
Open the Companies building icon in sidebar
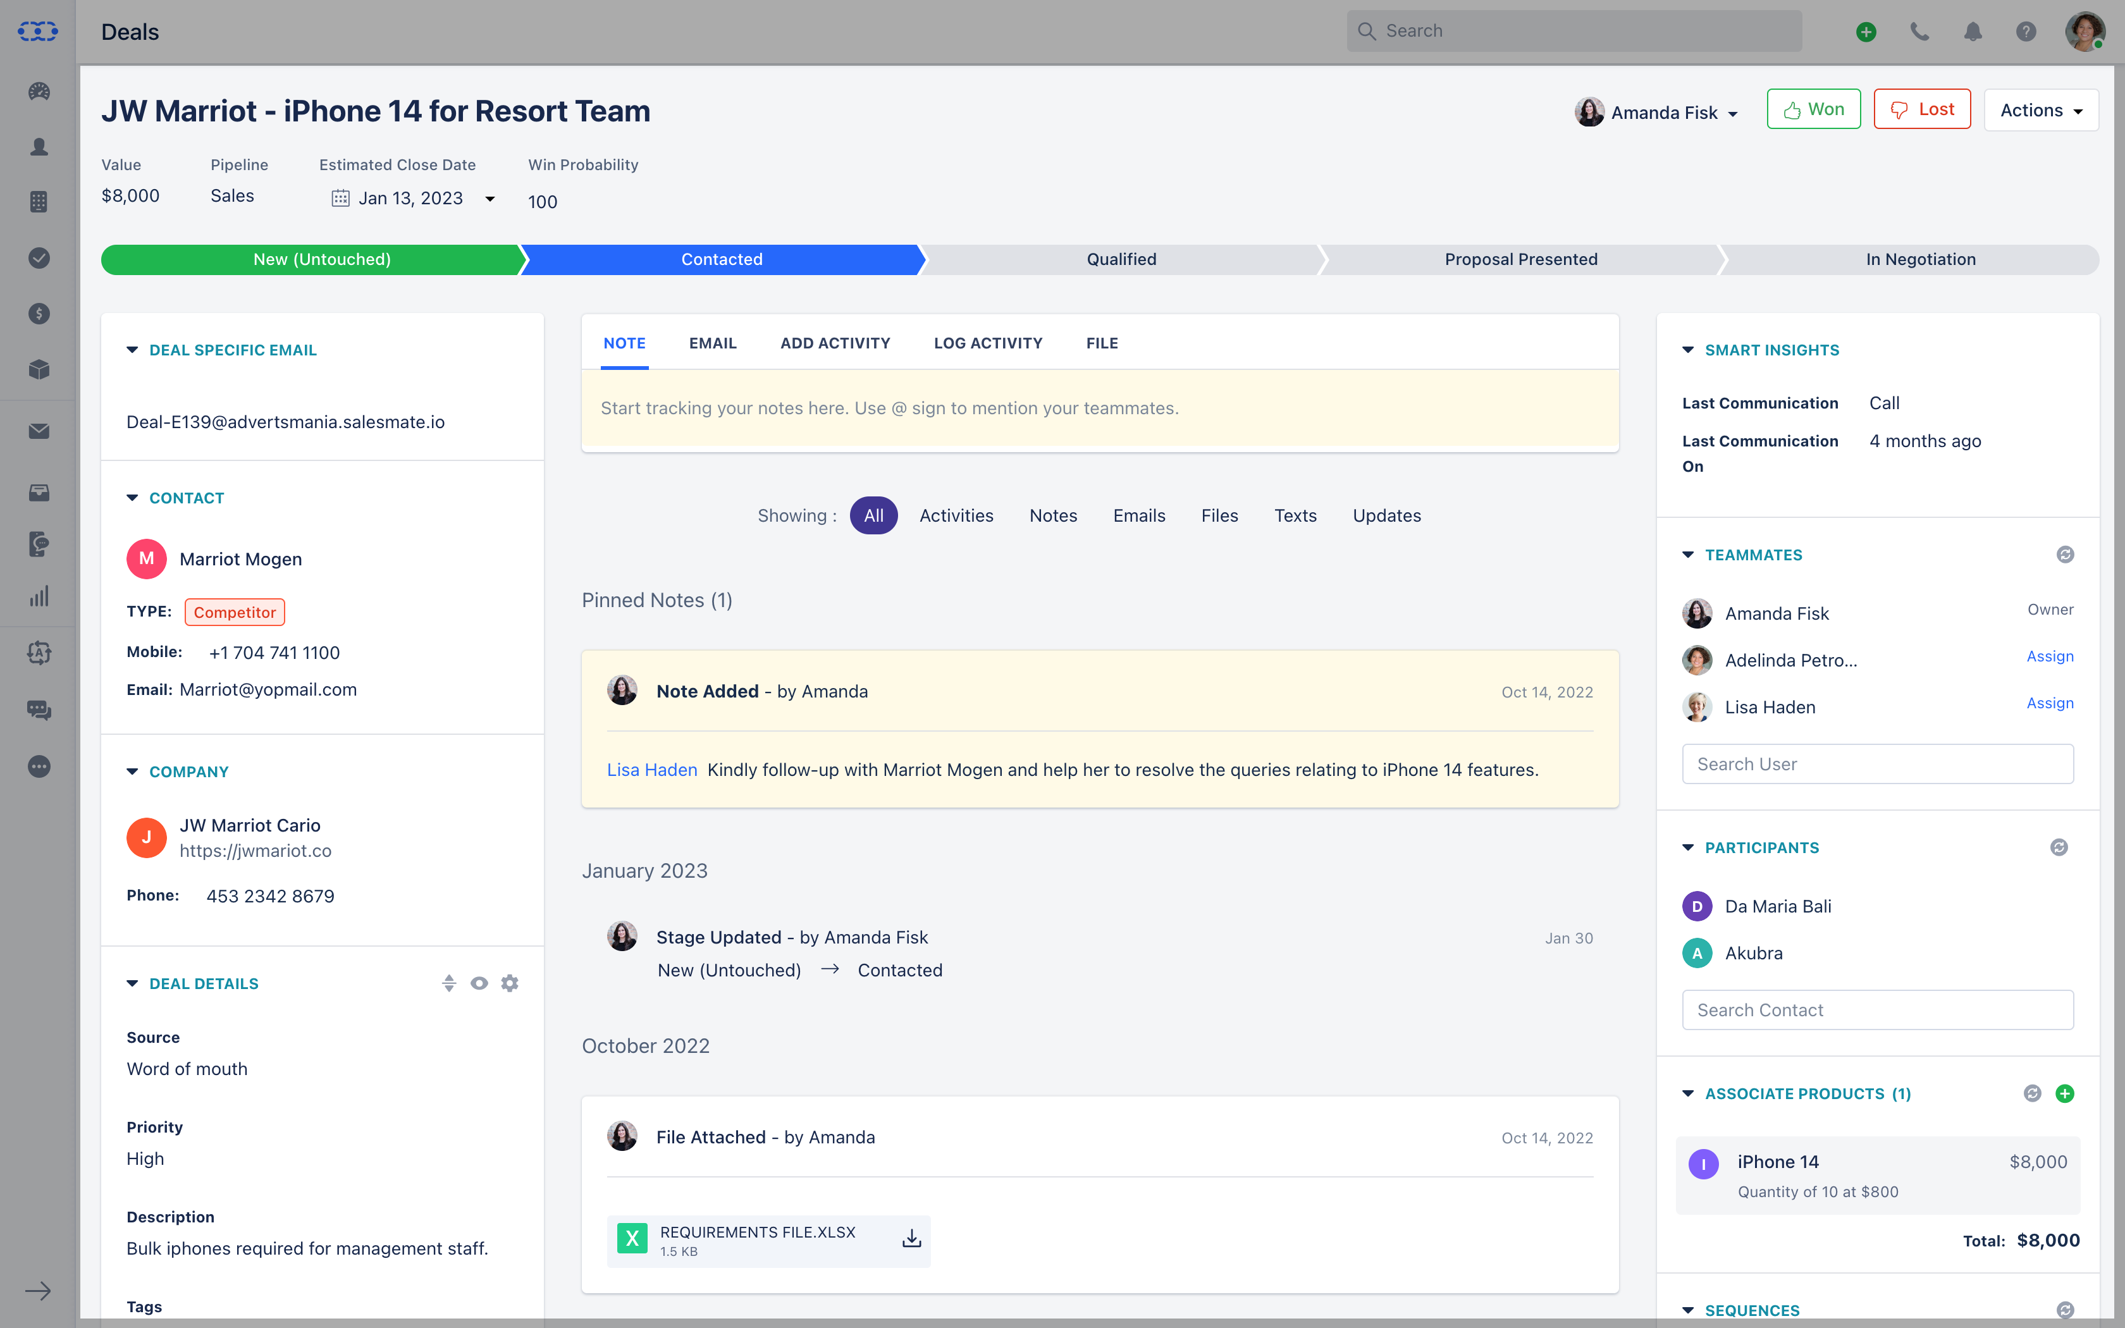[x=39, y=202]
